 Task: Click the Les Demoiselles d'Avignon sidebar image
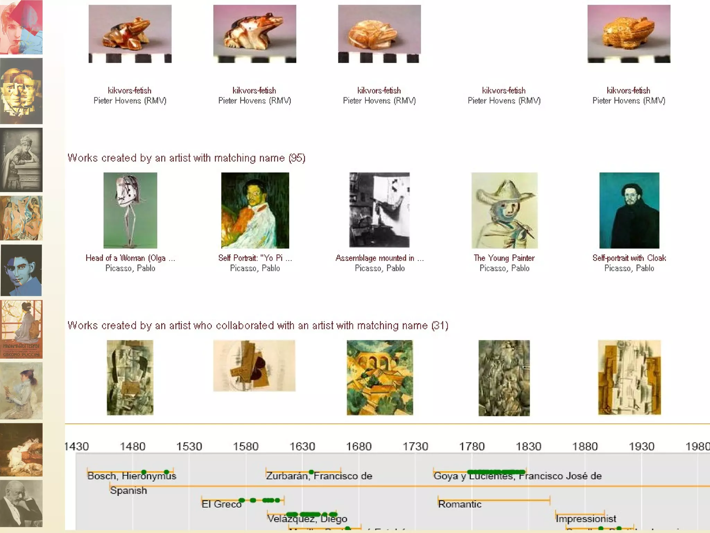click(x=21, y=218)
